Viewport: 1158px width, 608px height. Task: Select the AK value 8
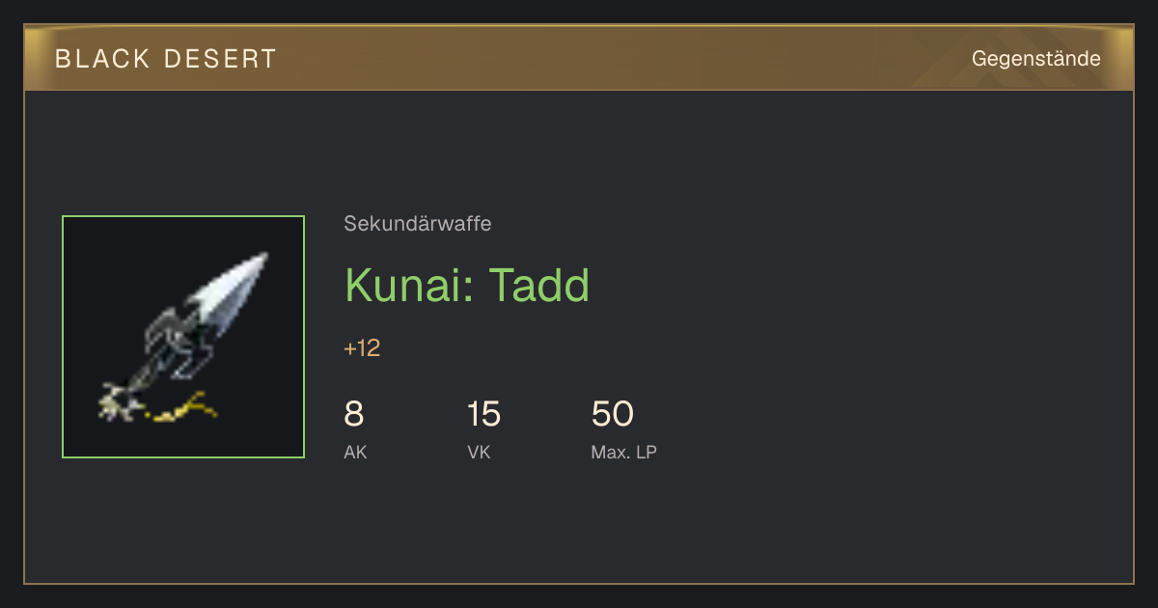coord(354,414)
